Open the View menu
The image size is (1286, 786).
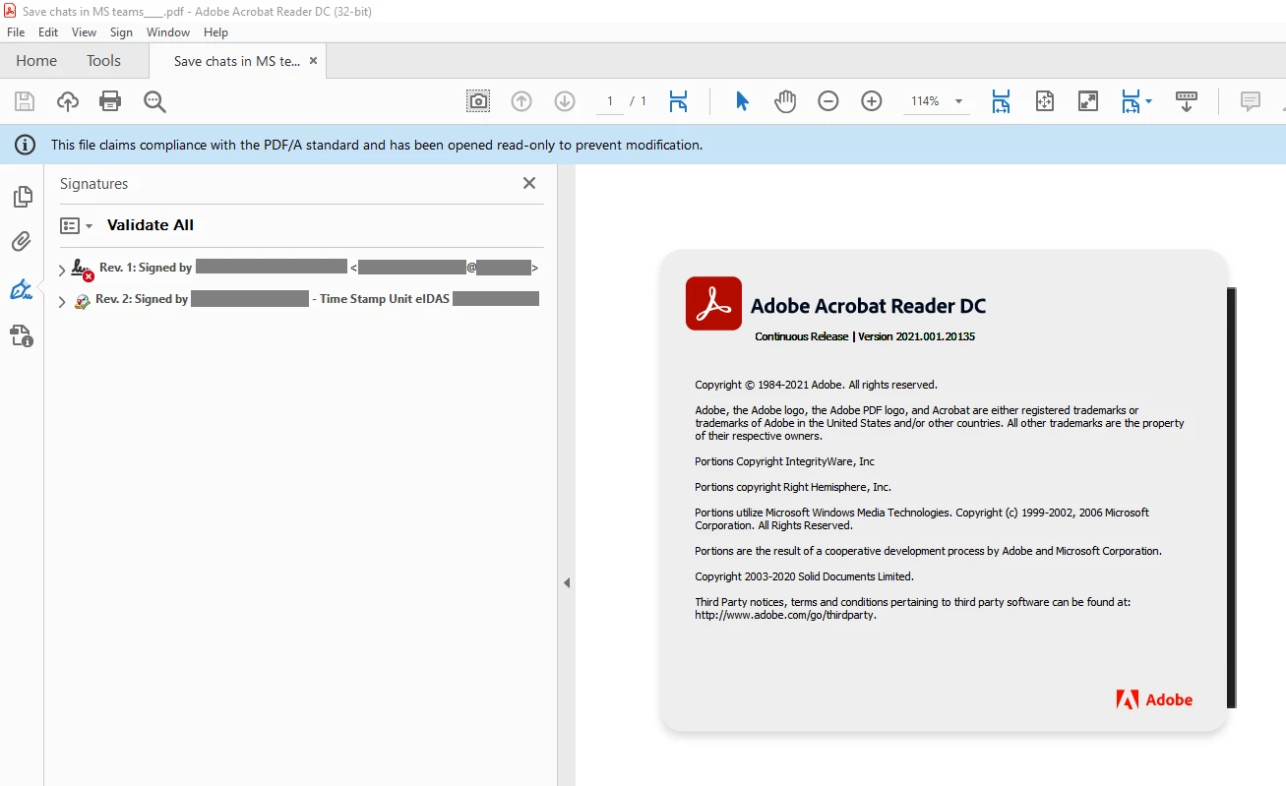(85, 32)
